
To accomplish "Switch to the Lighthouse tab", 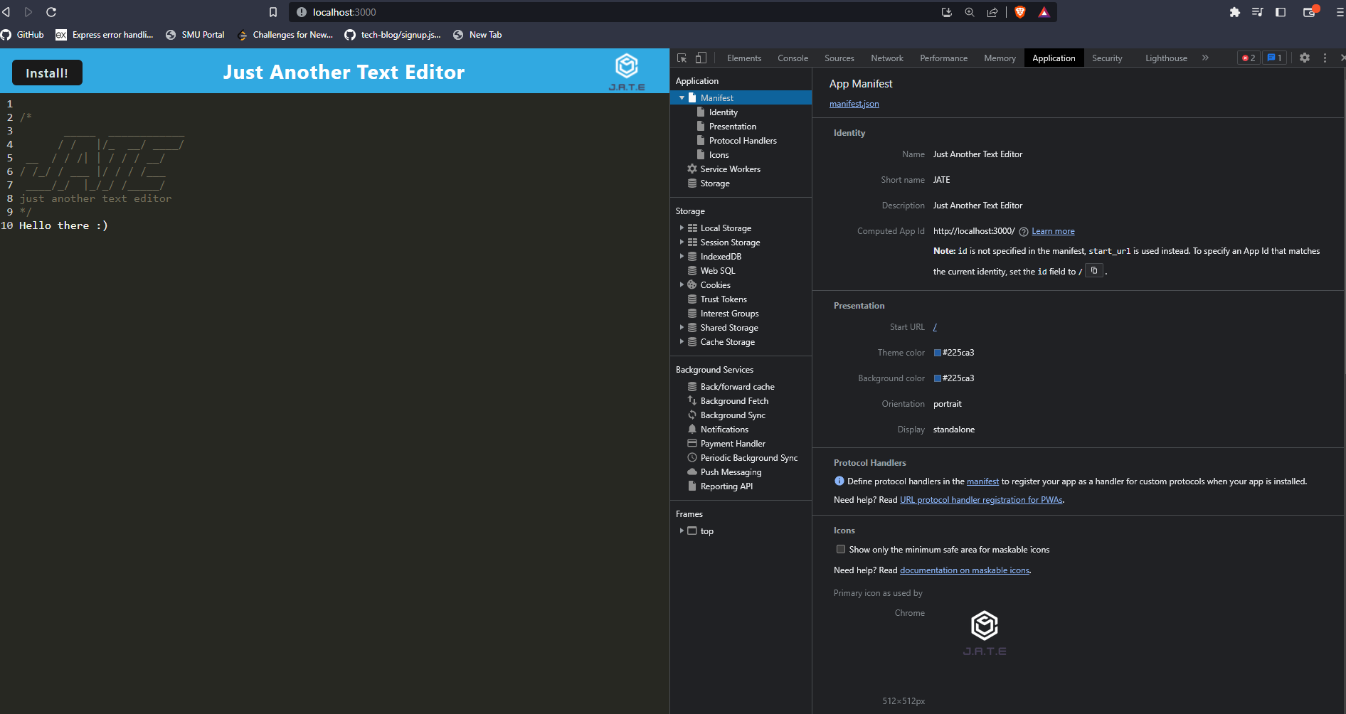I will point(1166,58).
